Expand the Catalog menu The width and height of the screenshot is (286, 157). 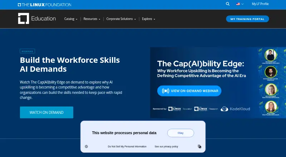[71, 19]
